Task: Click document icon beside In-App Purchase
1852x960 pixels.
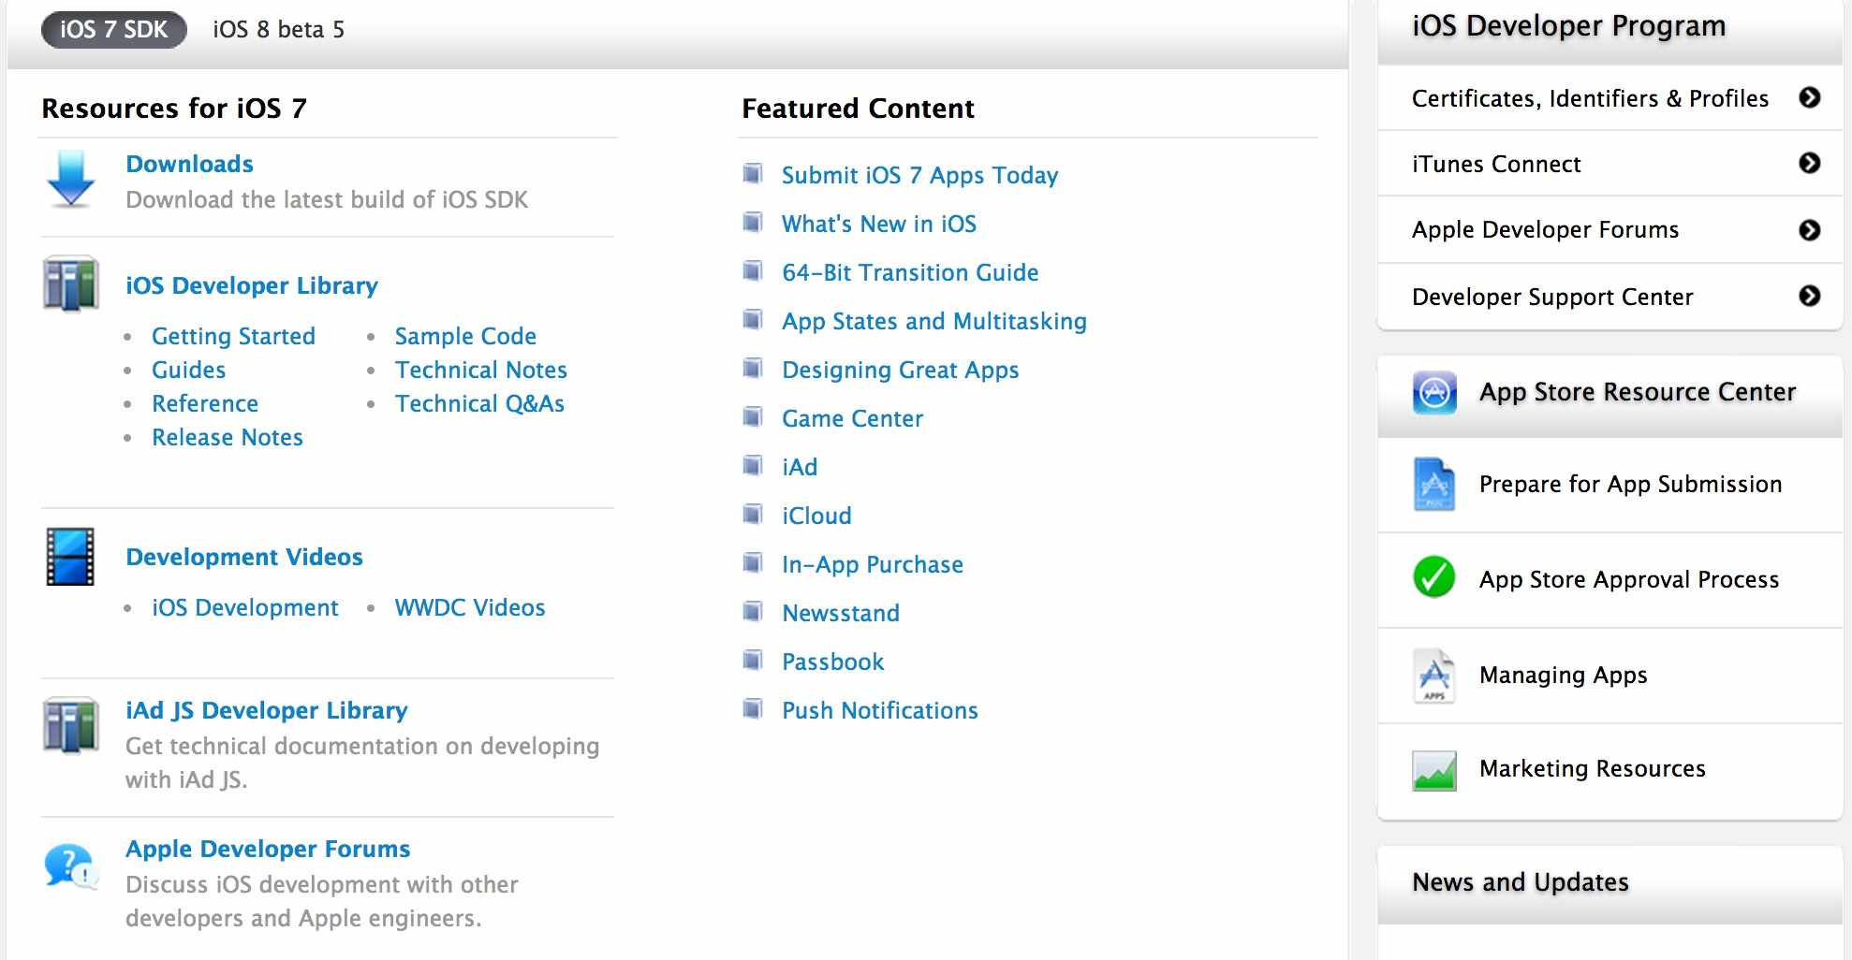Action: click(x=753, y=562)
